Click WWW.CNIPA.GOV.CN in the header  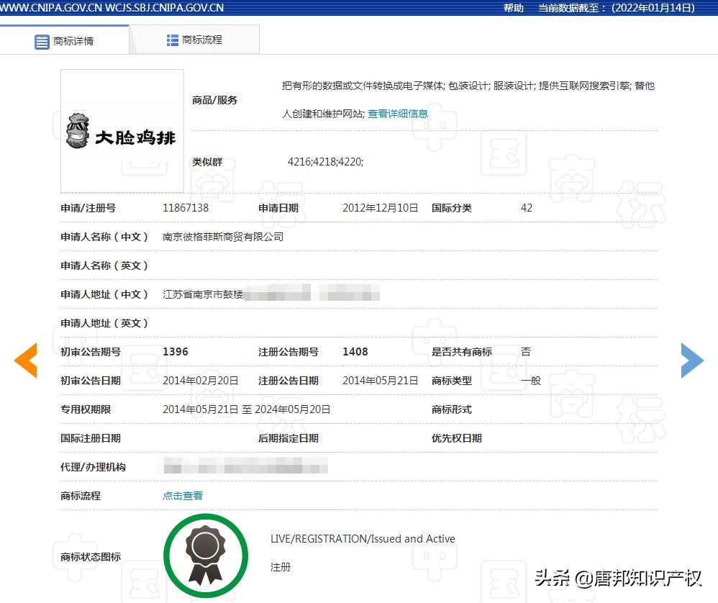point(52,8)
